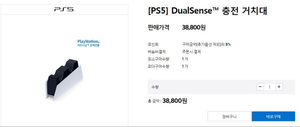Click the PlayStation partner shop logo
The height and width of the screenshot is (127, 300).
point(88,43)
